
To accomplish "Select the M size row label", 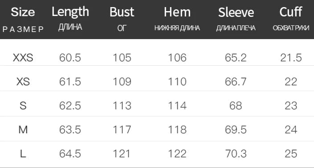I will [x=23, y=130].
